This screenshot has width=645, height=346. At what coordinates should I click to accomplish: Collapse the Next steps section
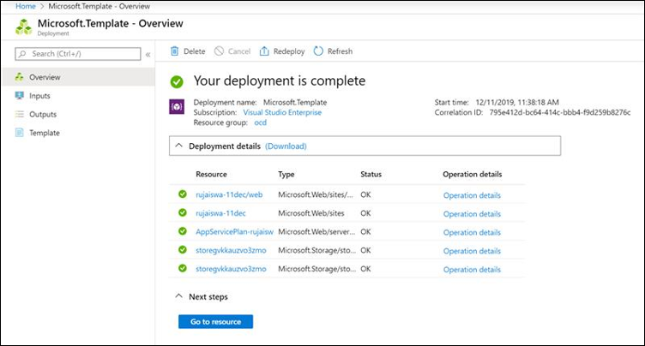(x=178, y=296)
